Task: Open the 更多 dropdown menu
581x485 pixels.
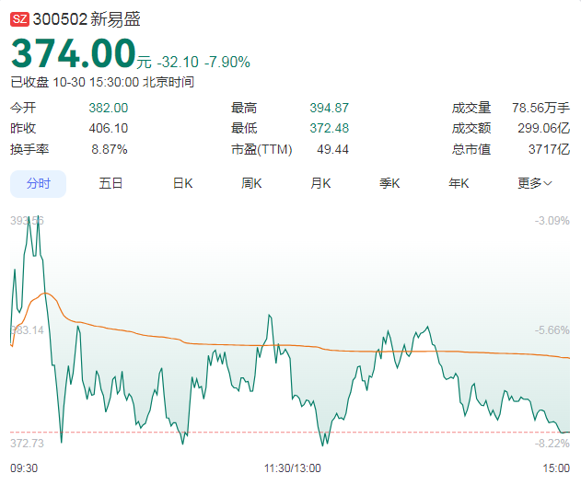Action: [x=534, y=183]
